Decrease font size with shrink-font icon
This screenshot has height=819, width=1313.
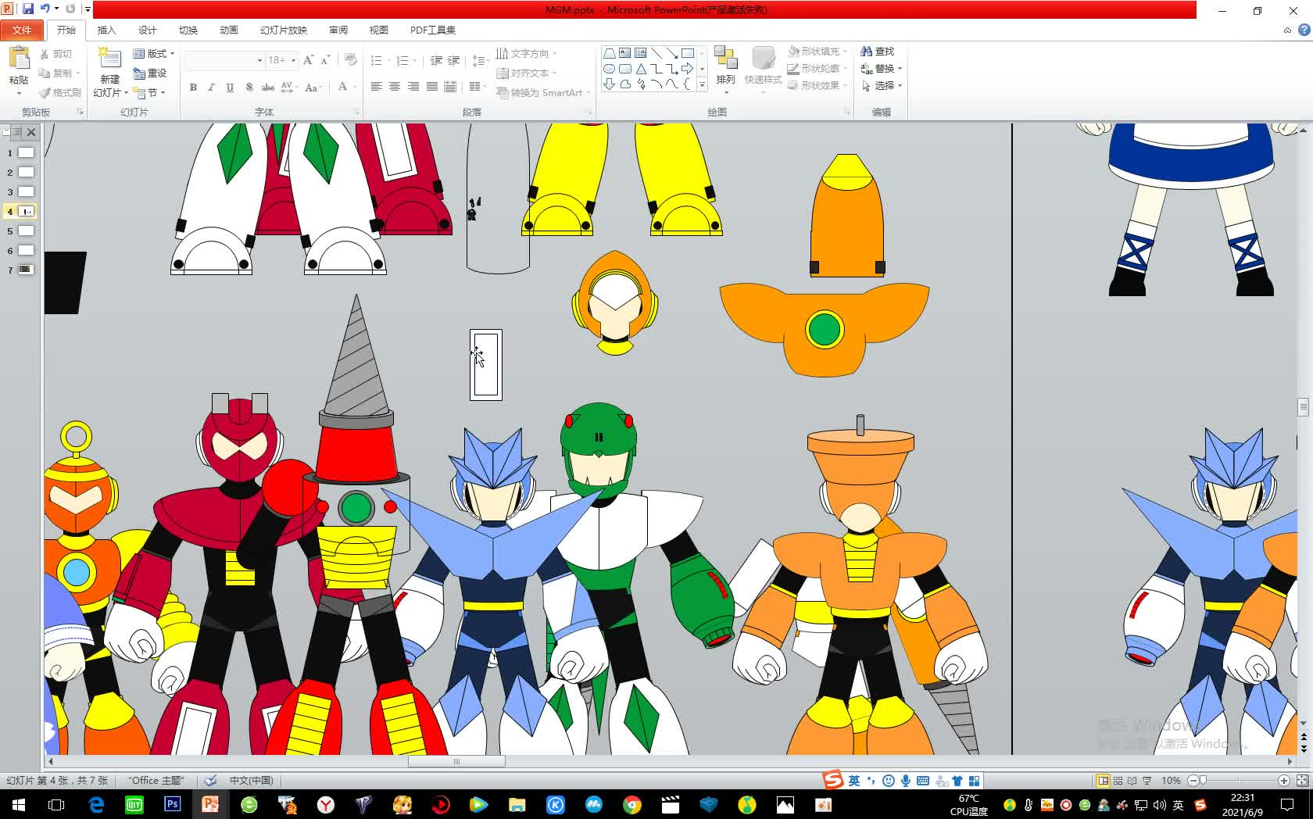click(325, 60)
